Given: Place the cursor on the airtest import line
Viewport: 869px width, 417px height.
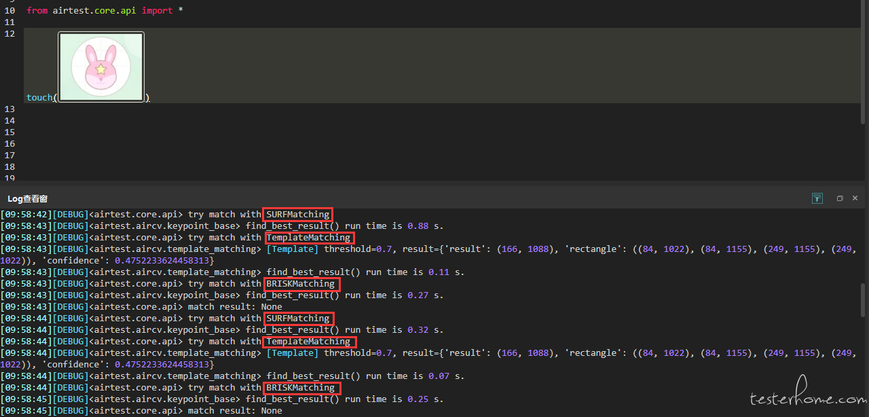Looking at the screenshot, I should (x=105, y=10).
